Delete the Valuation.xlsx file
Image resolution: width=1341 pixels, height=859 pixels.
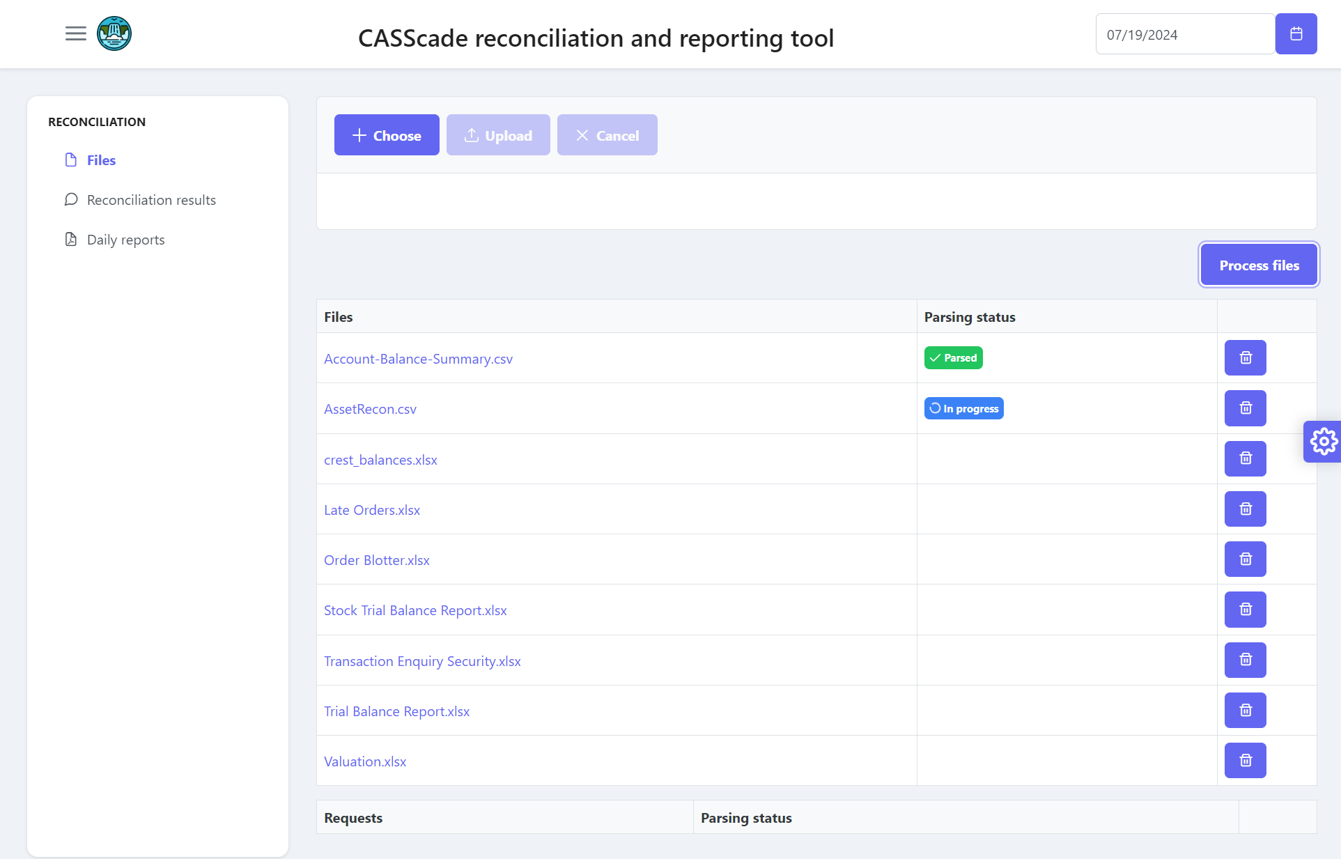tap(1245, 761)
